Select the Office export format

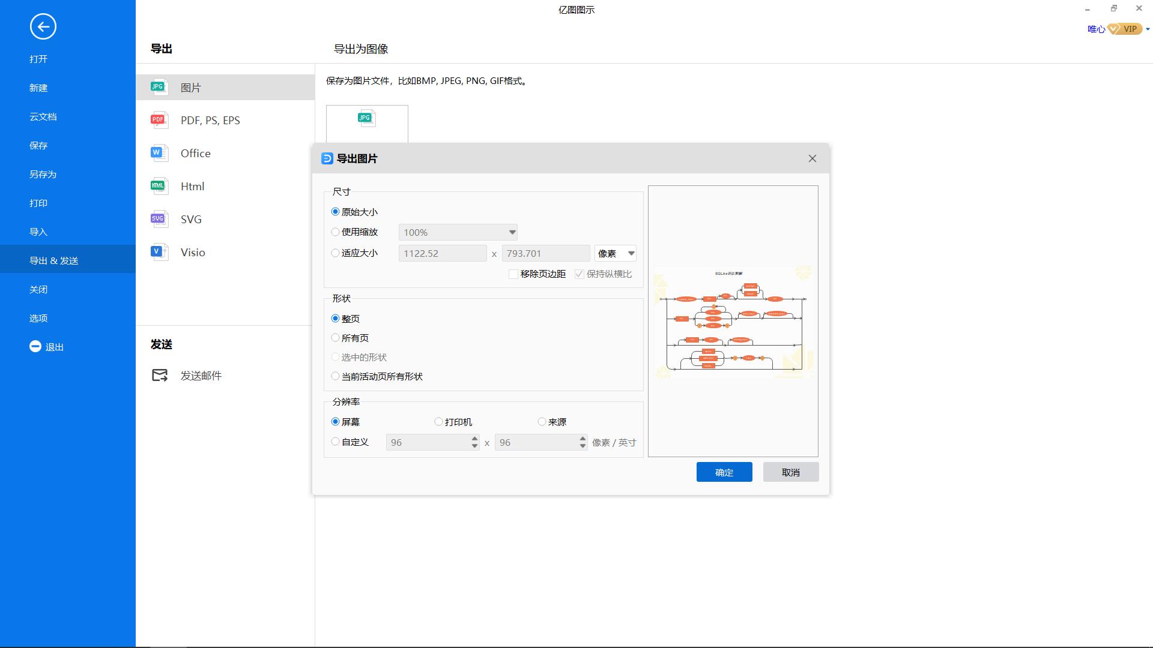pos(195,153)
